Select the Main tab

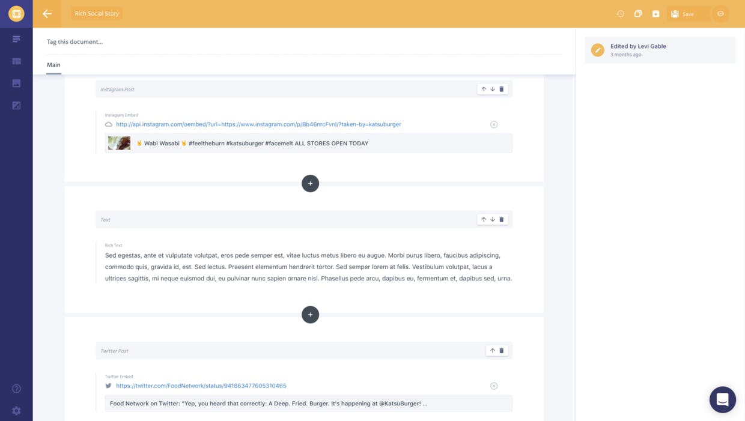(x=53, y=65)
